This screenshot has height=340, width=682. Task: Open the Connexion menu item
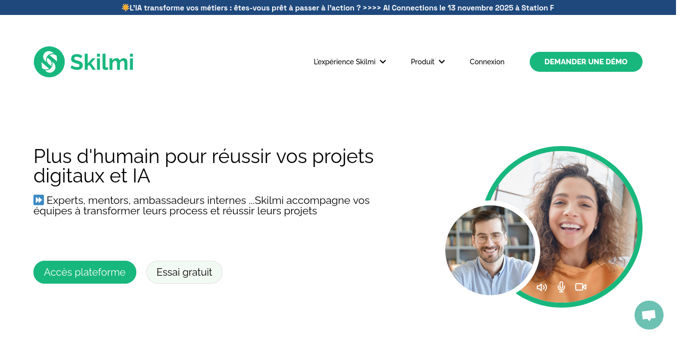[487, 62]
